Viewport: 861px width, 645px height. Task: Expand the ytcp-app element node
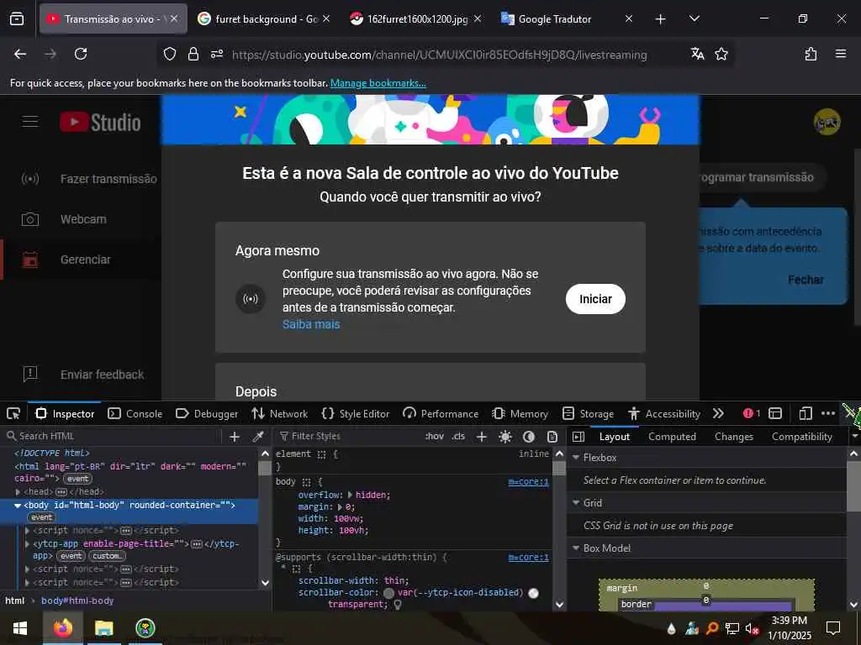click(x=28, y=544)
